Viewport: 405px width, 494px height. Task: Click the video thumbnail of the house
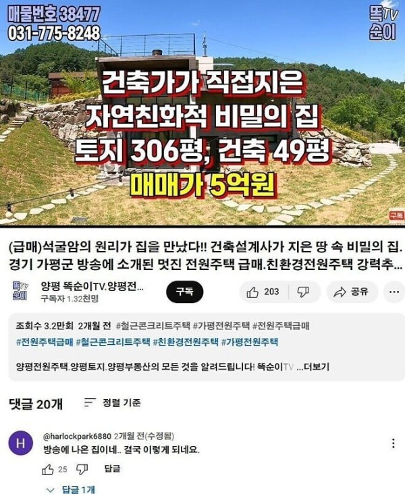pos(202,113)
